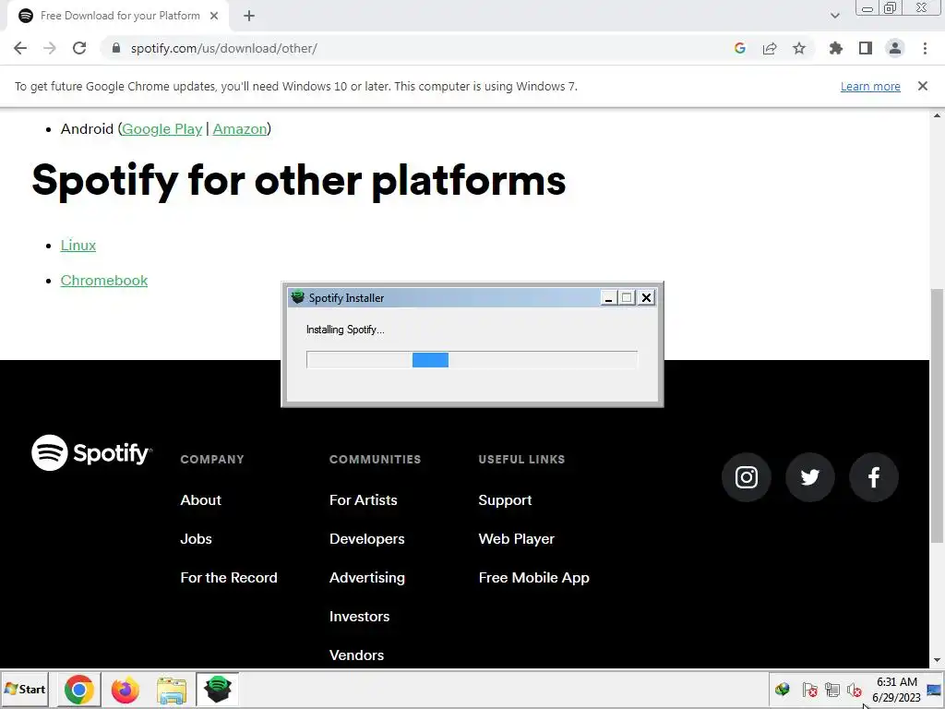Open Developers footer link

[367, 539]
